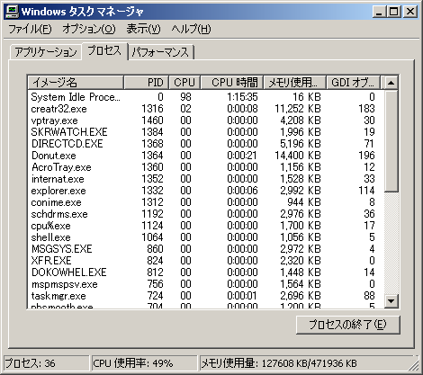Sort by the CPU 時間 column header
Viewport: 423px width, 375px height.
[x=232, y=82]
